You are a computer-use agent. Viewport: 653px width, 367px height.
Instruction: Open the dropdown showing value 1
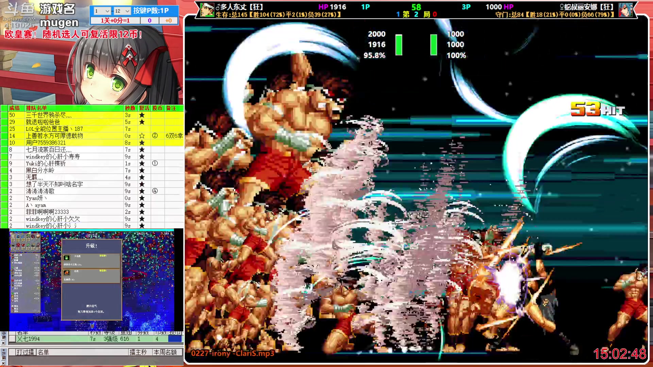102,11
